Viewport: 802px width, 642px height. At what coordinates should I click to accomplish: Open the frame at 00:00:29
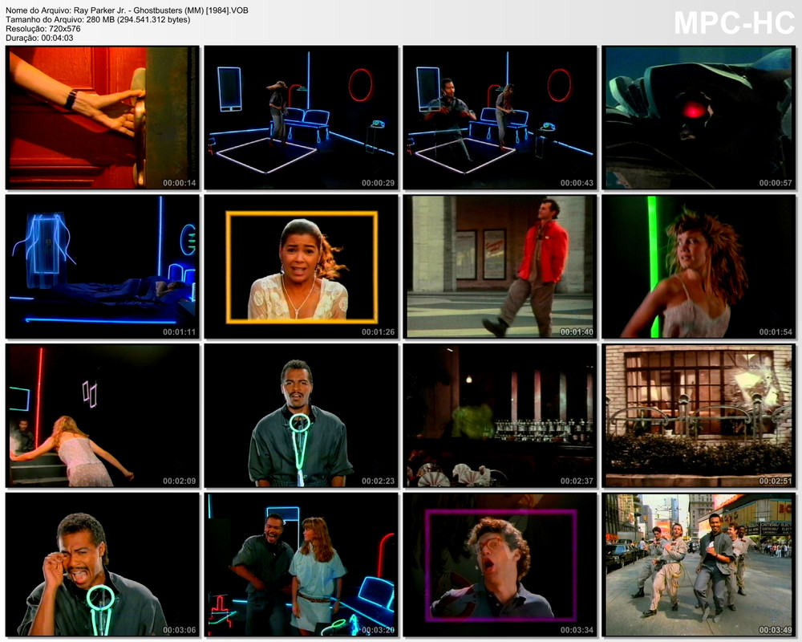(x=301, y=118)
